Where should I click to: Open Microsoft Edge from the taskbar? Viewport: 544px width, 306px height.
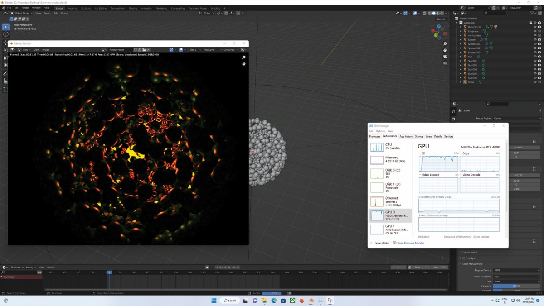(274, 301)
